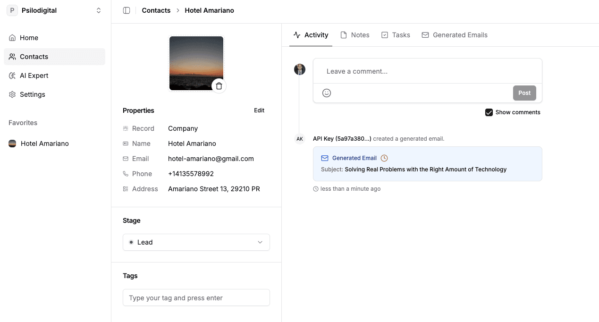The height and width of the screenshot is (322, 599).
Task: Click the tag input field
Action: pos(196,298)
